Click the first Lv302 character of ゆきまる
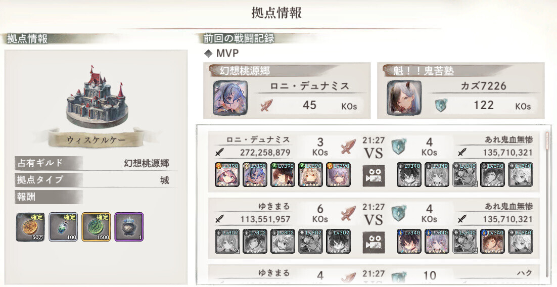The height and width of the screenshot is (287, 557). (227, 241)
